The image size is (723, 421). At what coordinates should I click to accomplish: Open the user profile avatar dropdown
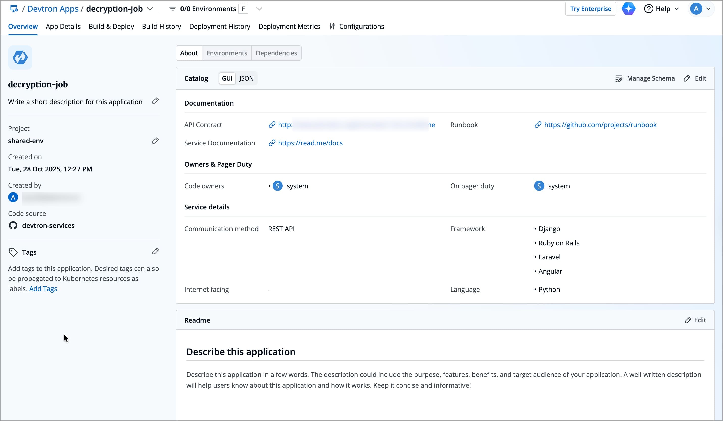click(x=701, y=9)
